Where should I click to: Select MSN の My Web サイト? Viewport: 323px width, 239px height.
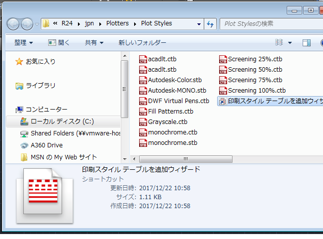(x=64, y=157)
